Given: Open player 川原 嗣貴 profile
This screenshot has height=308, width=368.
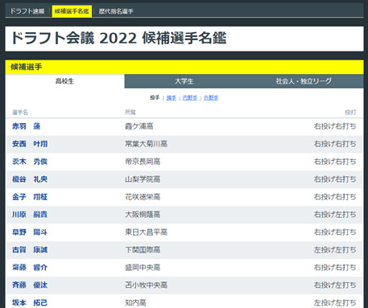Looking at the screenshot, I should click(x=30, y=215).
